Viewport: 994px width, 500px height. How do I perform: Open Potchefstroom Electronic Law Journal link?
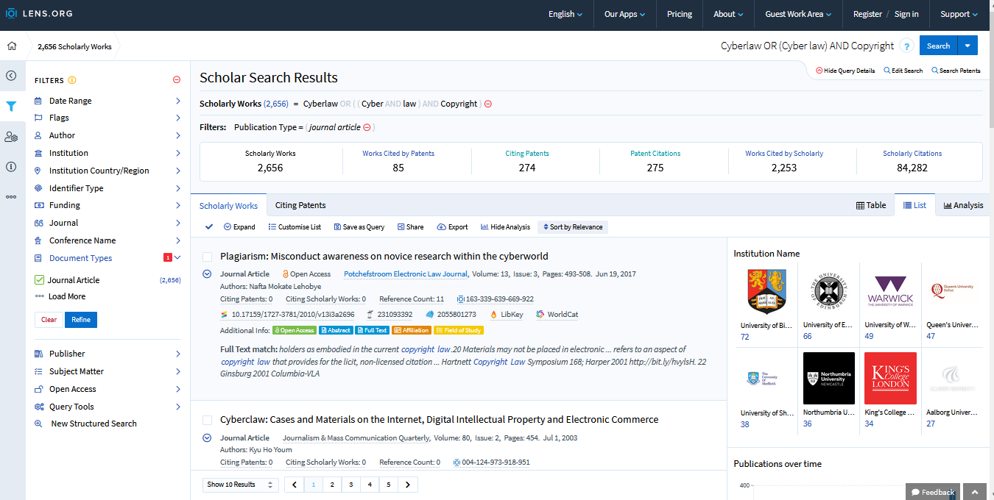point(406,274)
